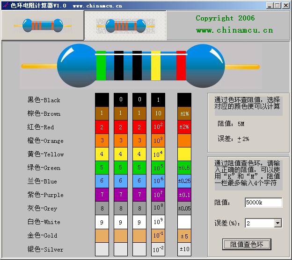Choose white multiplier 10⁹ swatch
Viewport: 292px width, 260px height.
158,222
